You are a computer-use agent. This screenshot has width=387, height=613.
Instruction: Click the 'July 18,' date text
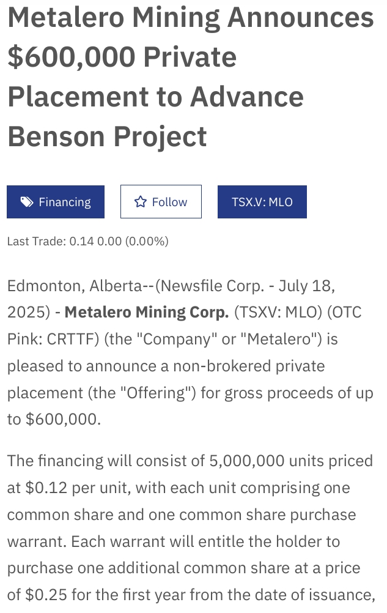pos(307,286)
